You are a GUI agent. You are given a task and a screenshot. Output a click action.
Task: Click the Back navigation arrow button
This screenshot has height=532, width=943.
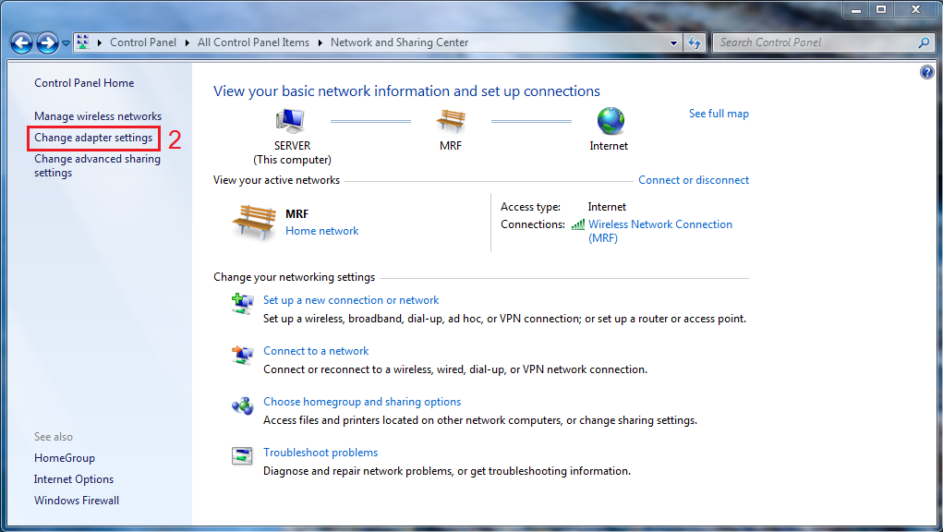[21, 42]
